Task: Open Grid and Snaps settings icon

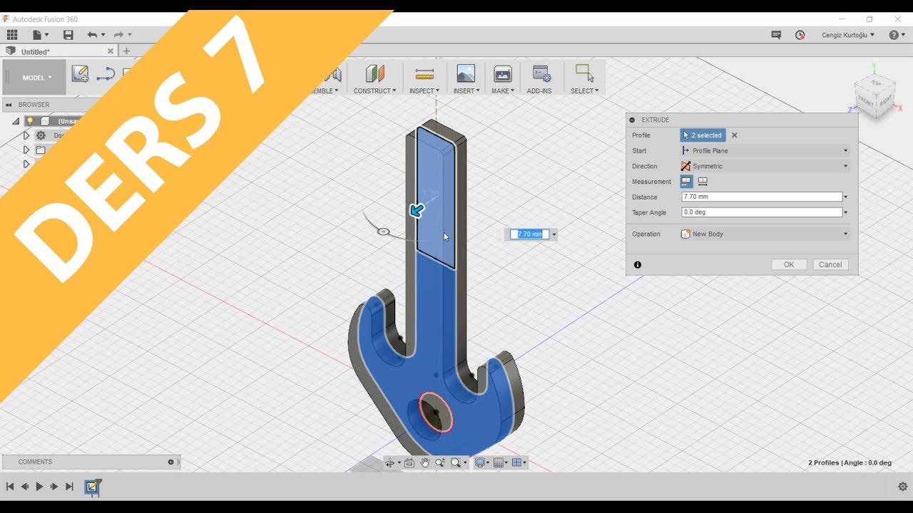Action: click(x=499, y=462)
